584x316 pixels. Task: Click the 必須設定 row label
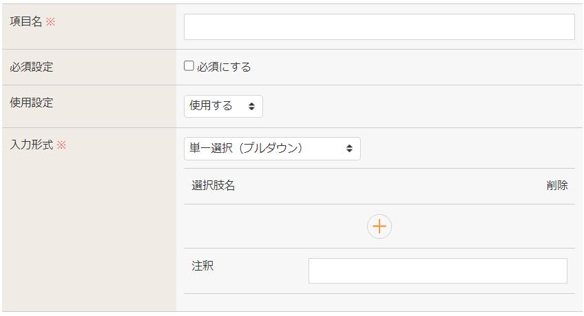coord(32,67)
